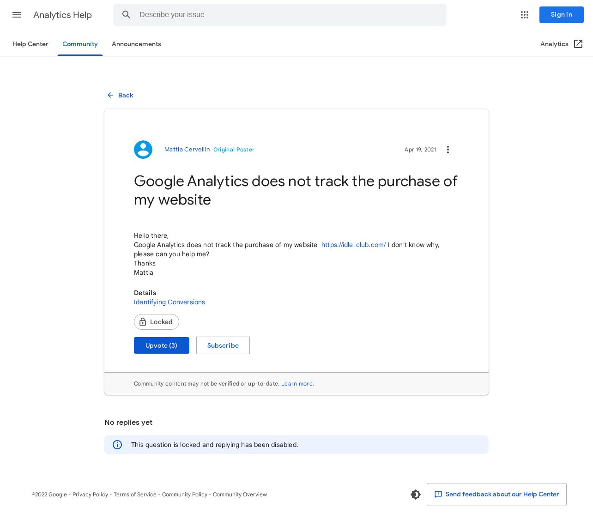This screenshot has height=513, width=593.
Task: Click the Original Poster label
Action: pyautogui.click(x=234, y=150)
